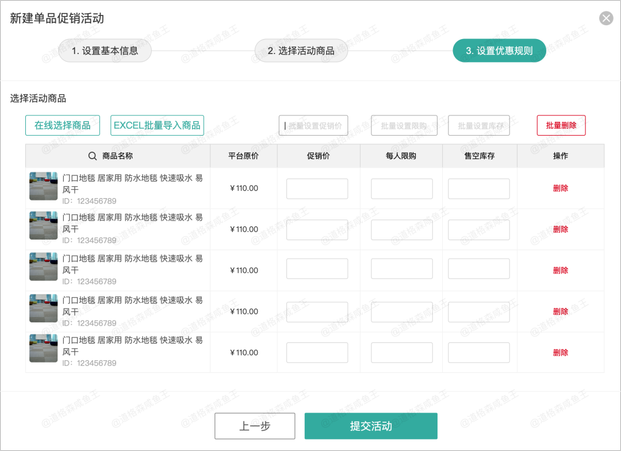Click 每人限购 input in fourth row

[x=401, y=312]
